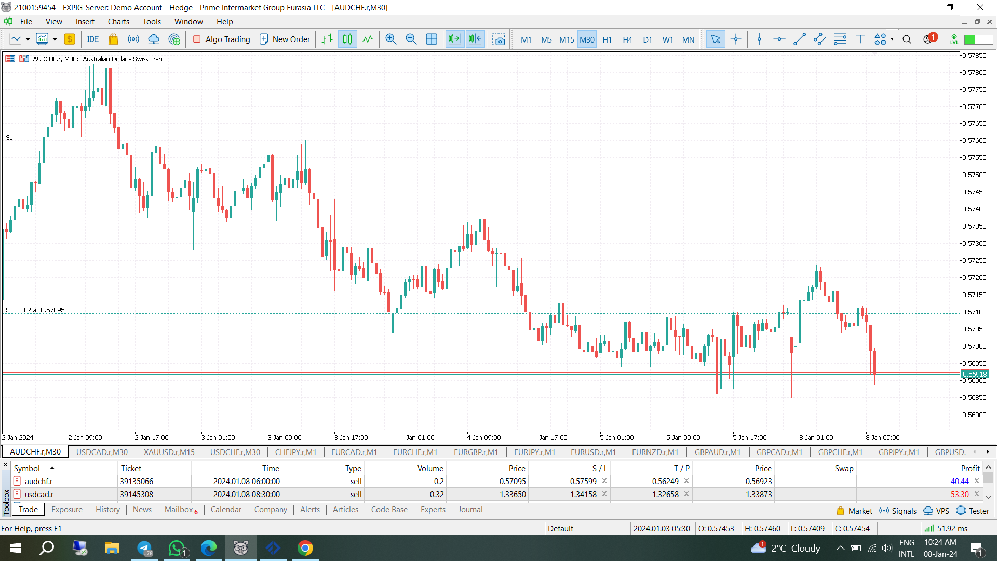The width and height of the screenshot is (997, 561).
Task: Click the SL level line on chart
Action: coord(480,140)
